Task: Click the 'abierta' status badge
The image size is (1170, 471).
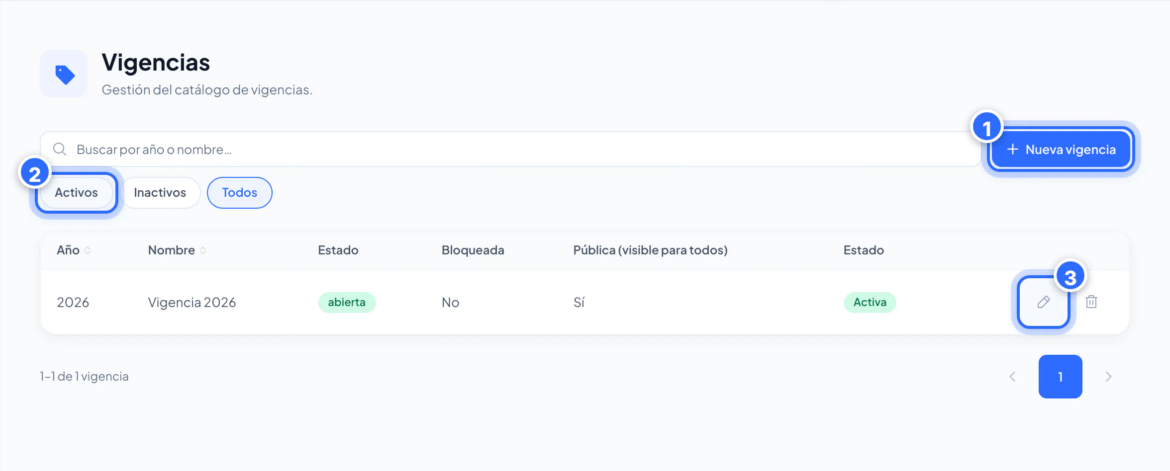Action: point(347,302)
